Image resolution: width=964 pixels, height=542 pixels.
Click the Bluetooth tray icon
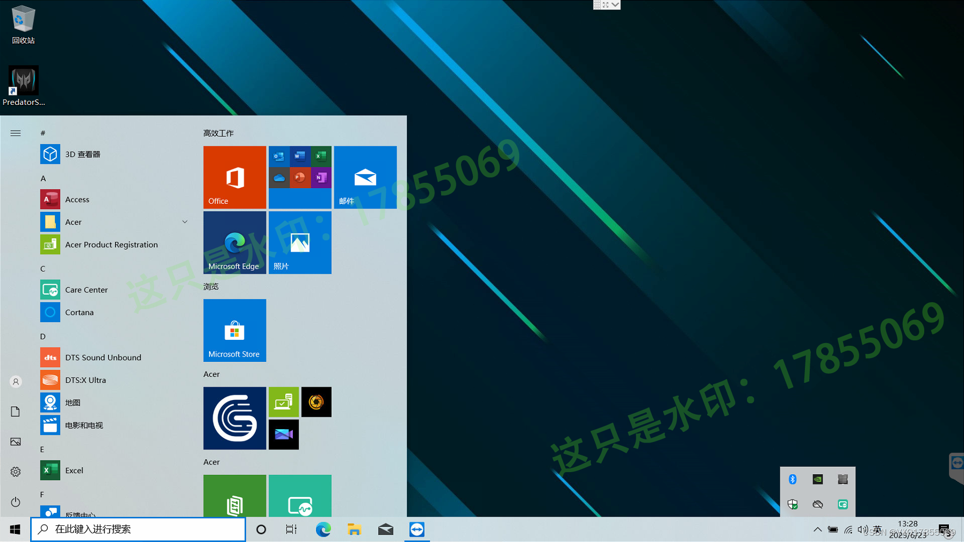[793, 479]
